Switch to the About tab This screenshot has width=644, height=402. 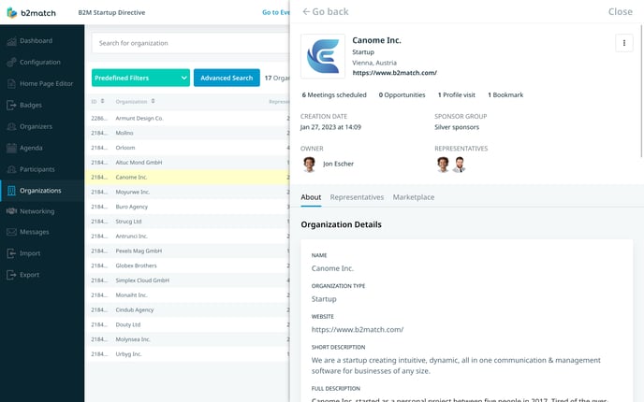click(x=311, y=197)
